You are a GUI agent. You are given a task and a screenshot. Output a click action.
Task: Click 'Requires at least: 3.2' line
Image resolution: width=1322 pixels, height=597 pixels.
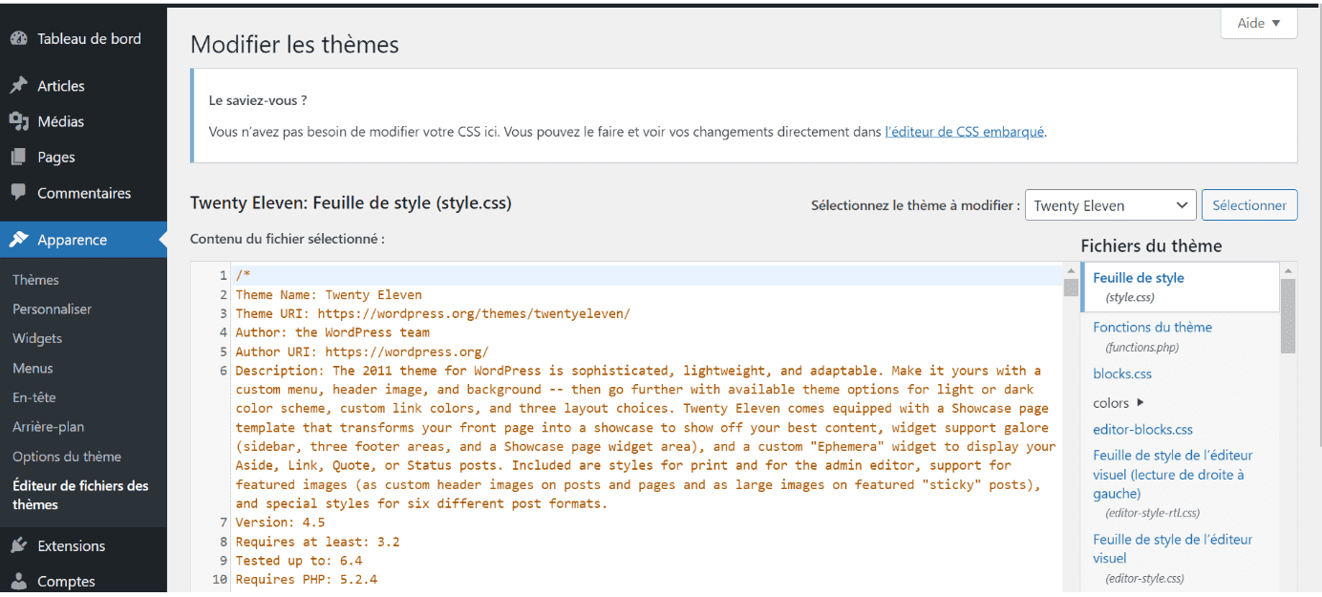coord(317,542)
